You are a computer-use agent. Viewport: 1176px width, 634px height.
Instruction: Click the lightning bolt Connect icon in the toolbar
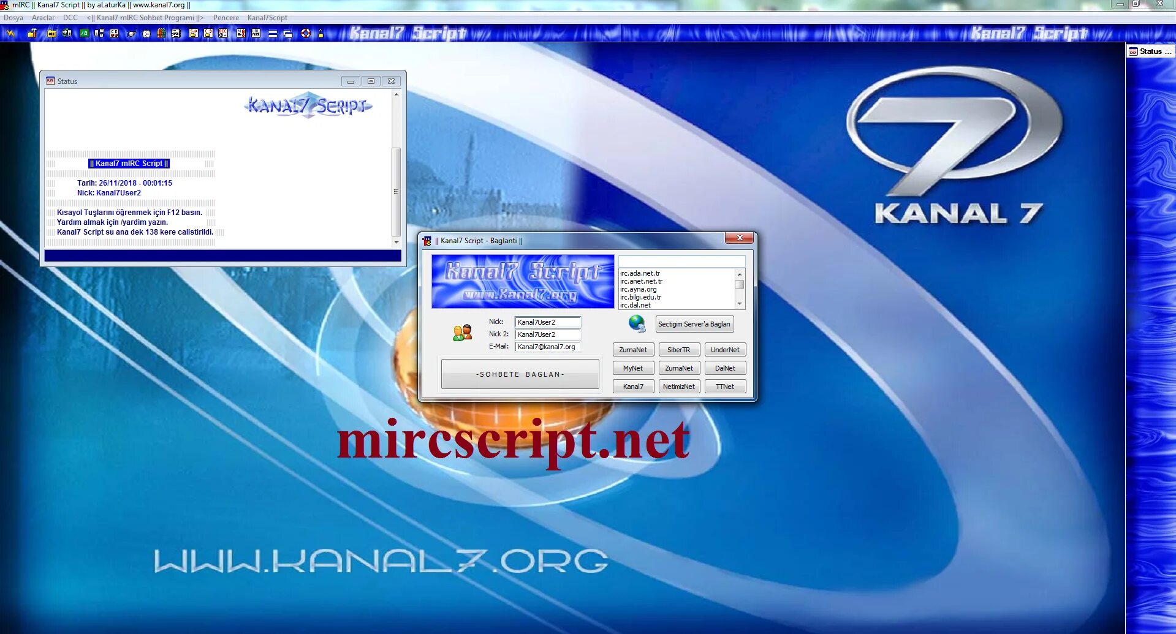(10, 33)
